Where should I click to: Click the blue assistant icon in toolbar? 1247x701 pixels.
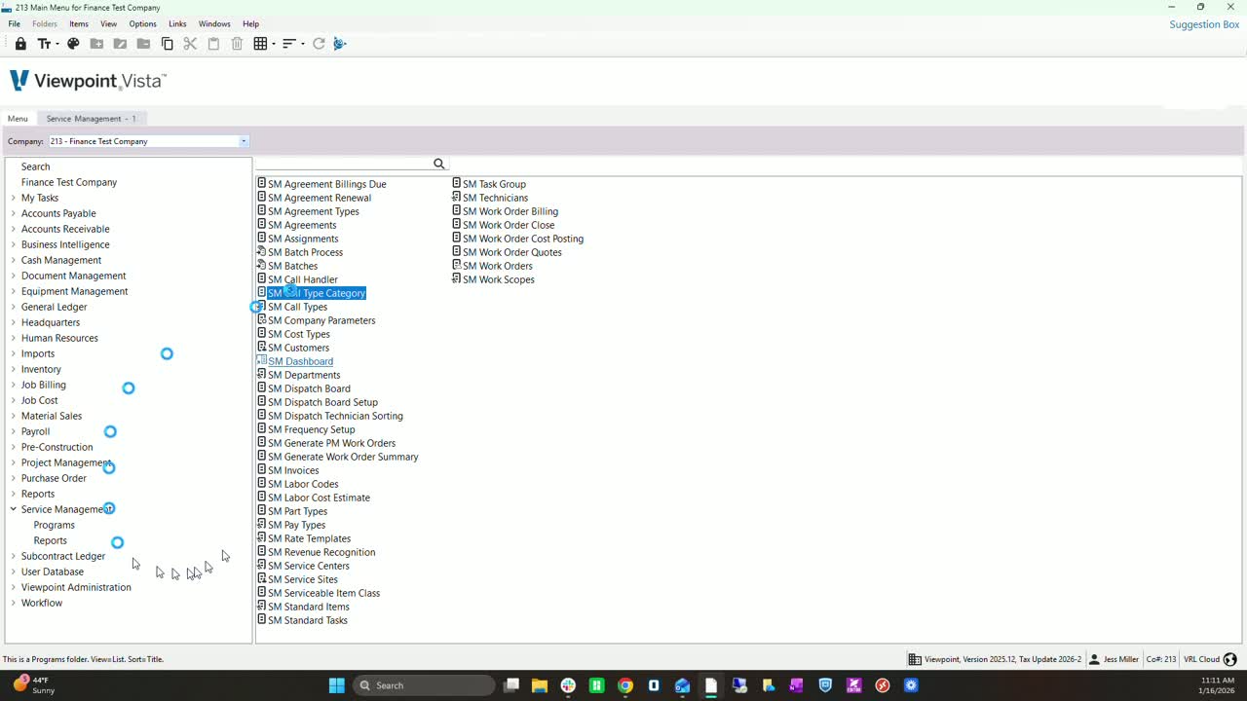coord(340,44)
